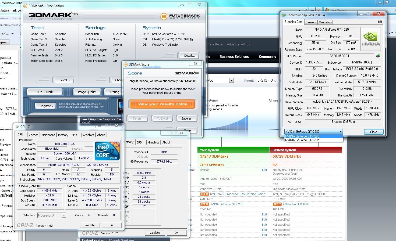Click Register... button in 3DMark05
396x241 pixels.
coord(46,106)
